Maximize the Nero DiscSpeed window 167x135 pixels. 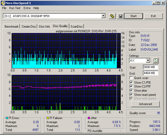(x=158, y=3)
